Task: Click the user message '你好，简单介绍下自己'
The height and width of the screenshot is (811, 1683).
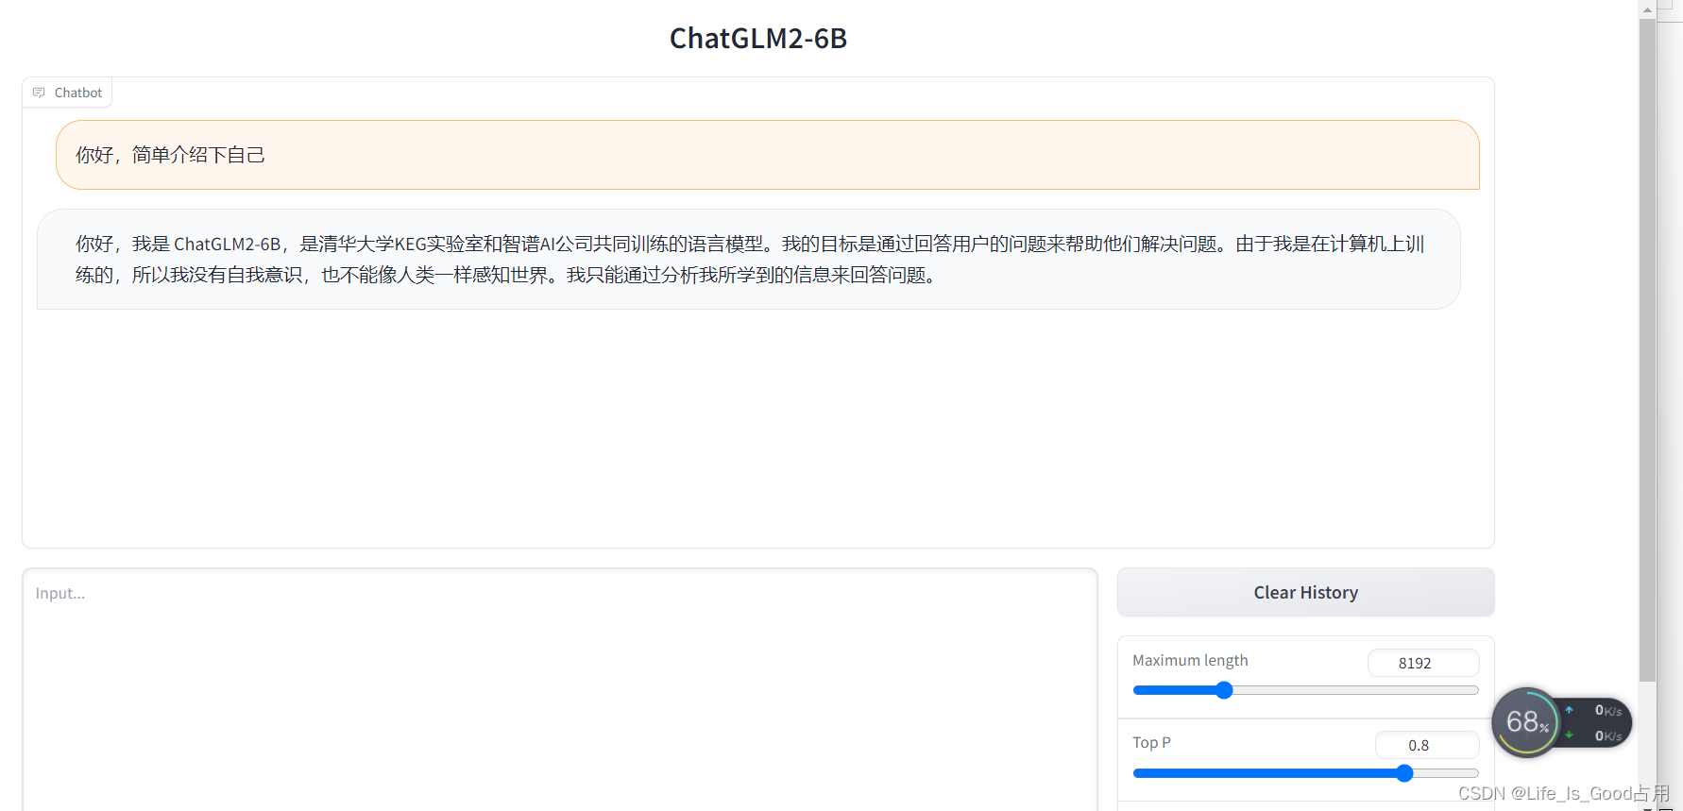Action: 767,155
